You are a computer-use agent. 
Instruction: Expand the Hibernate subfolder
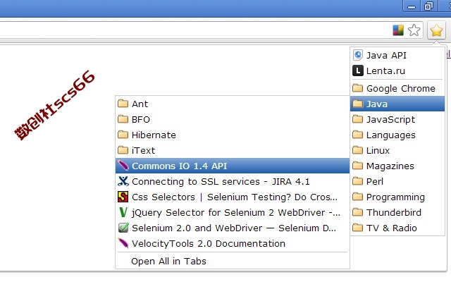click(233, 135)
